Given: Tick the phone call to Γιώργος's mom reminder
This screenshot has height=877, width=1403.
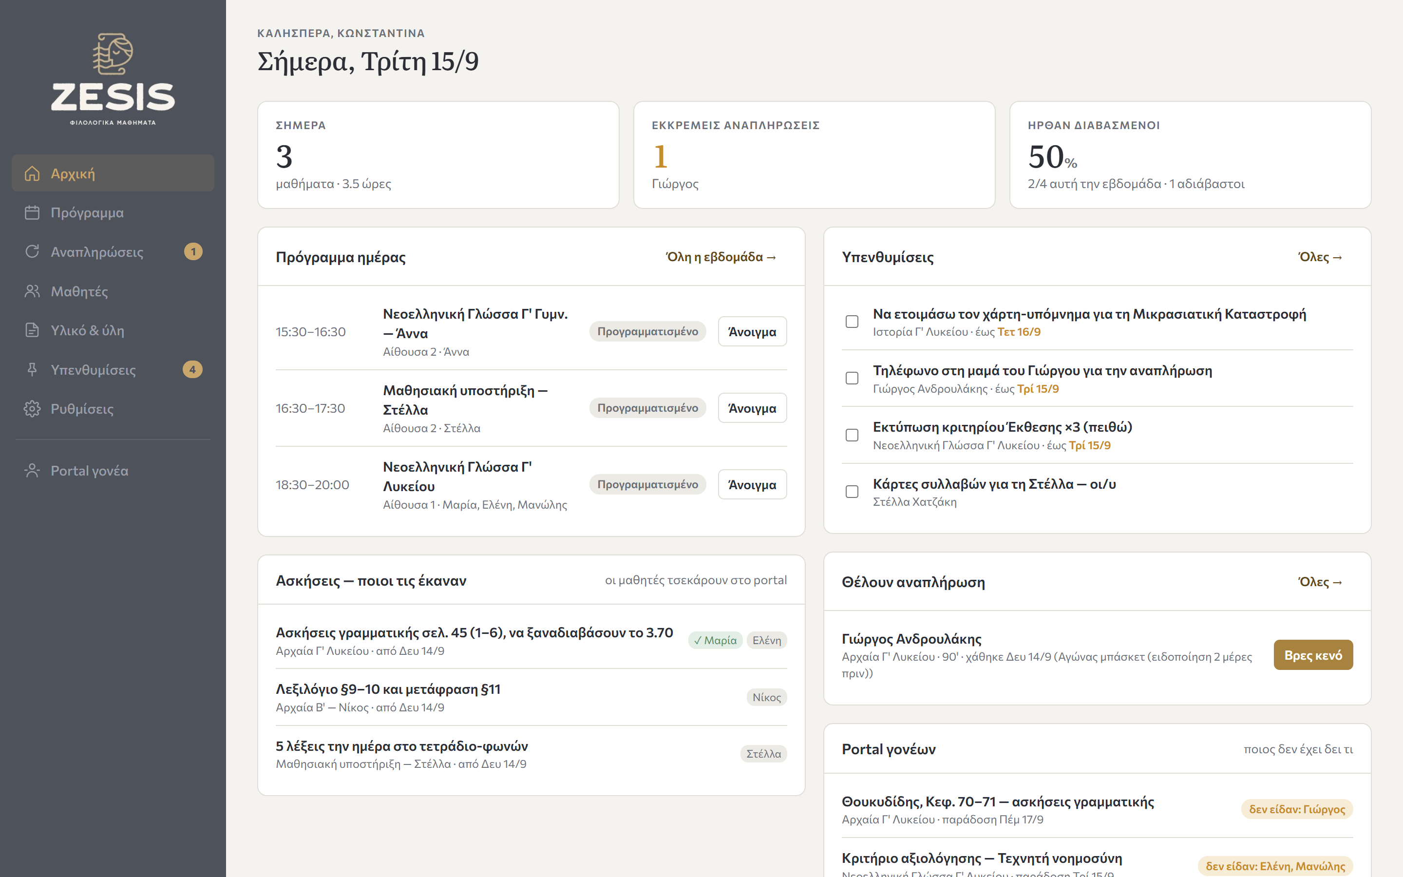Looking at the screenshot, I should point(852,378).
